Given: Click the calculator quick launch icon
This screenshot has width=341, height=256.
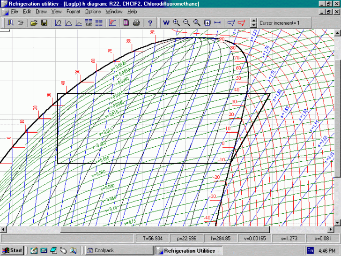Looking at the screenshot, I should click(x=44, y=250).
